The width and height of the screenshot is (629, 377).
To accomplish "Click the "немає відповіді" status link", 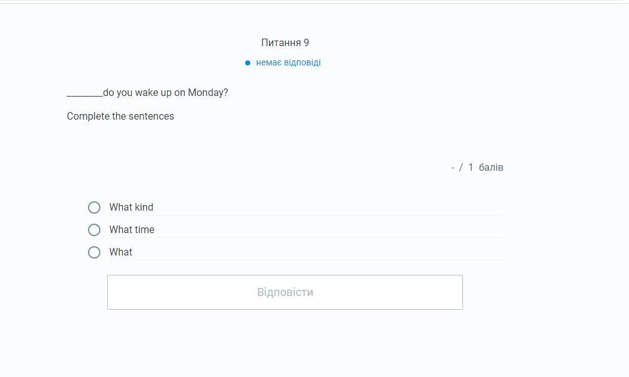I will pos(288,63).
